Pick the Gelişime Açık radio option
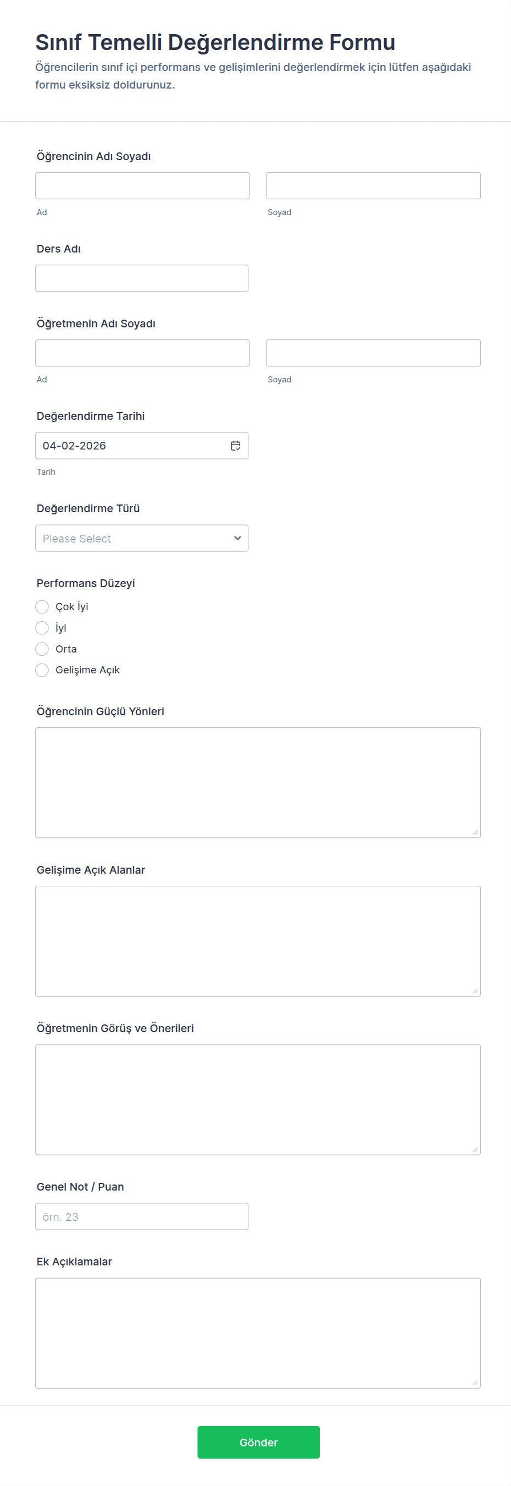The image size is (511, 1486). [x=42, y=670]
